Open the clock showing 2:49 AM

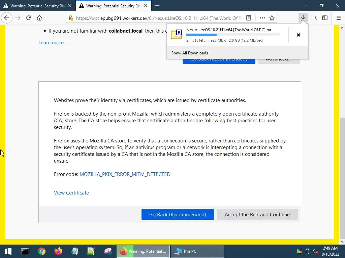tap(330, 251)
